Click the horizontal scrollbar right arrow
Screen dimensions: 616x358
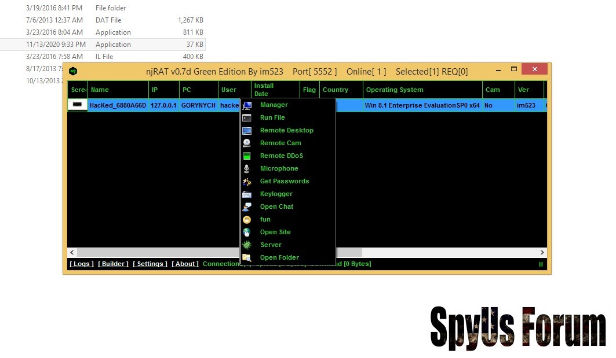[542, 253]
